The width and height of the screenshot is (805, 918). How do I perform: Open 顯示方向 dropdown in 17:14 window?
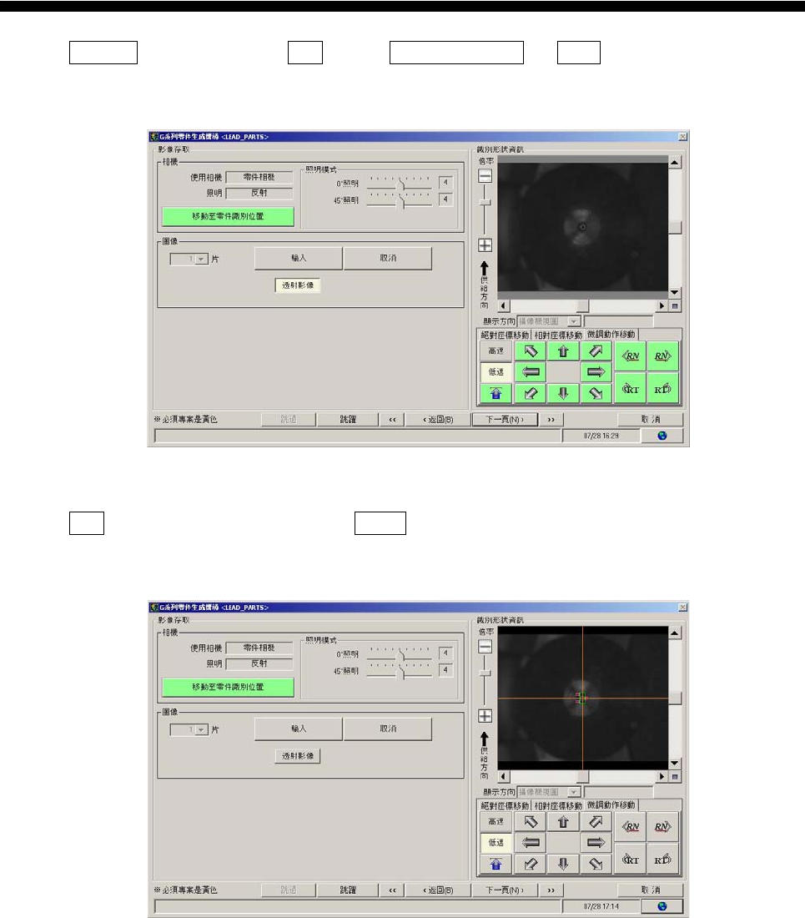[574, 792]
